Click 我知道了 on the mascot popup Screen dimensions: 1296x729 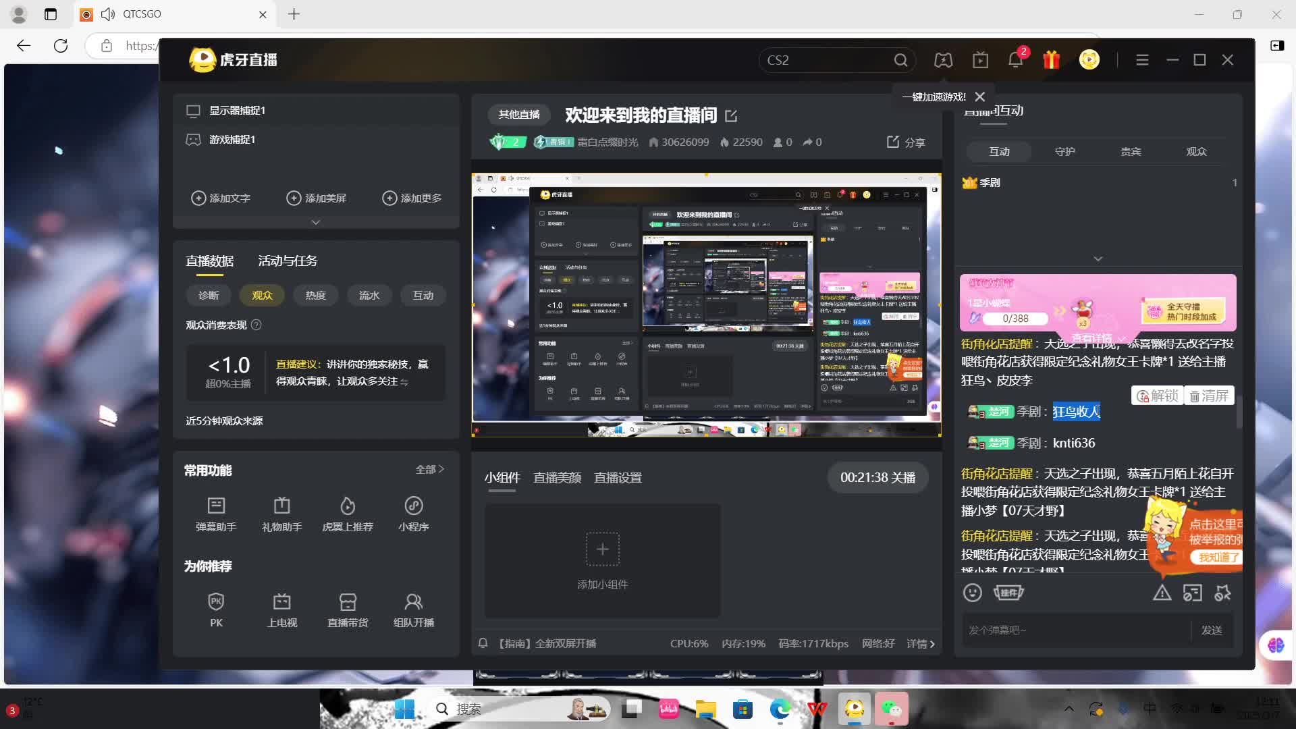coord(1217,557)
